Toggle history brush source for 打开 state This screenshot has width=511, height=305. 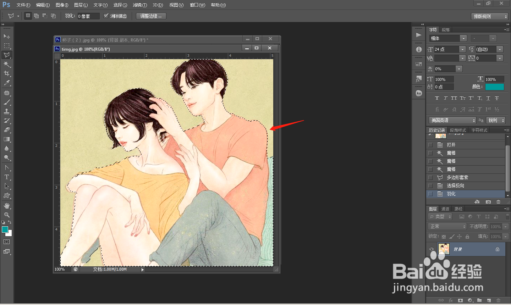tap(430, 145)
